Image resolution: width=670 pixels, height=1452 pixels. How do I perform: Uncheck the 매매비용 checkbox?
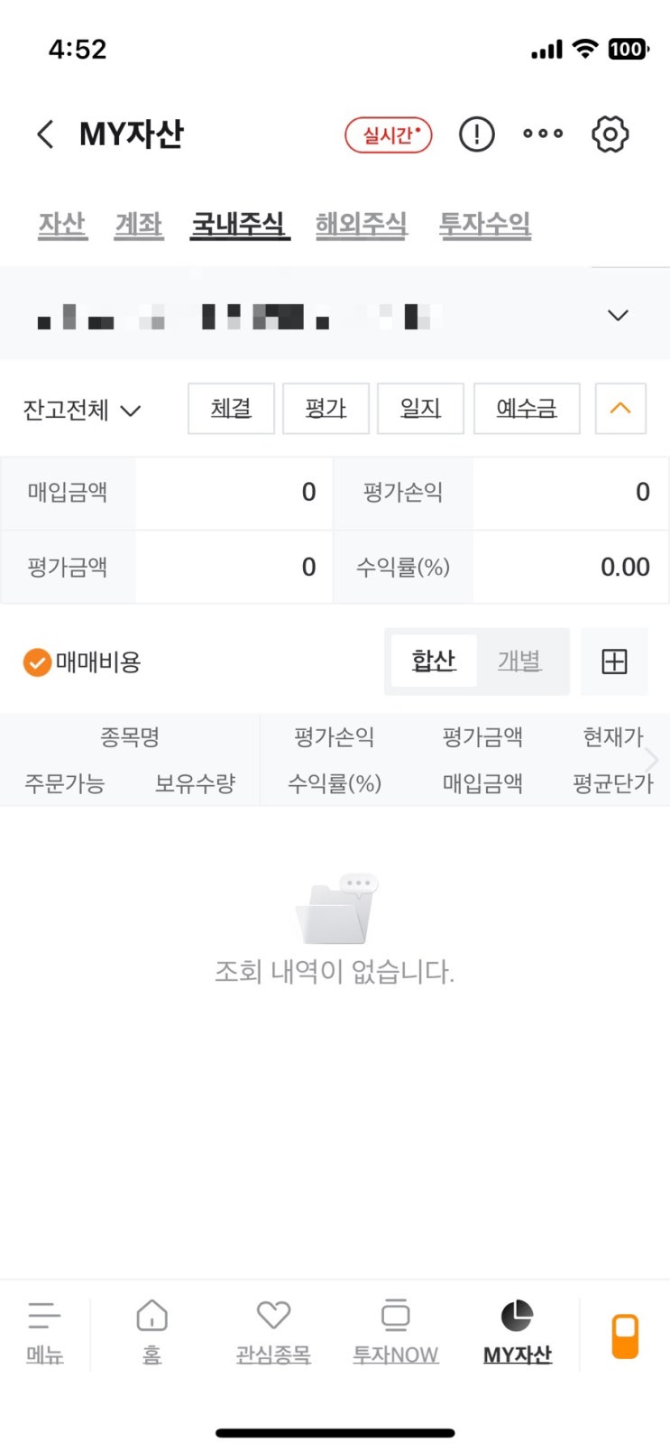37,662
